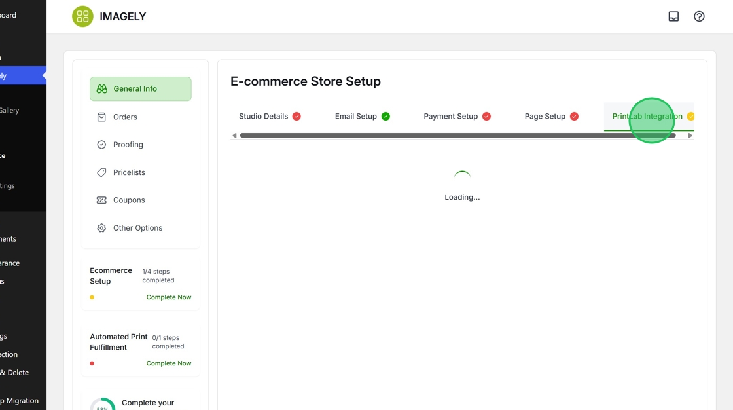Open the Page Setup tab

pyautogui.click(x=551, y=116)
